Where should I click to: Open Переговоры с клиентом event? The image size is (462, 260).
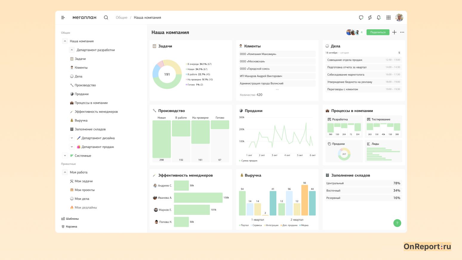(x=364, y=89)
